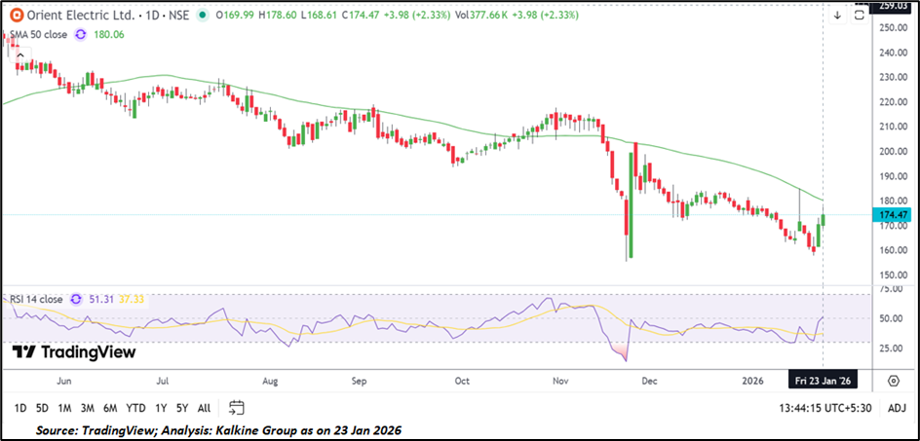Click the green market status dot
The height and width of the screenshot is (441, 920).
tap(202, 16)
